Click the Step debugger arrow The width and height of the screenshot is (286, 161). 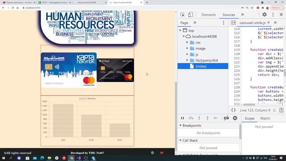[215, 118]
